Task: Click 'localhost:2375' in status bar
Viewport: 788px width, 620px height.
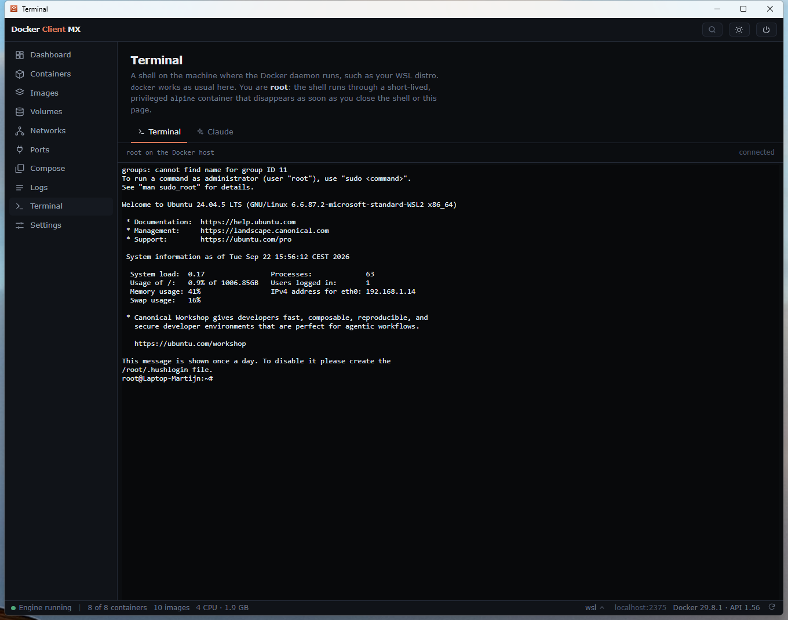Action: [640, 608]
